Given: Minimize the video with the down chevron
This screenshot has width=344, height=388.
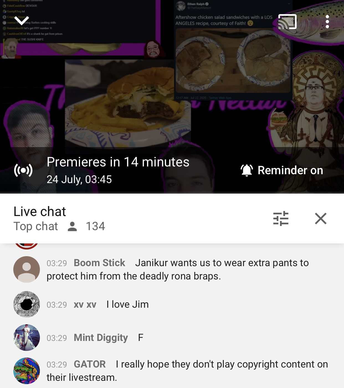Looking at the screenshot, I should [x=22, y=20].
